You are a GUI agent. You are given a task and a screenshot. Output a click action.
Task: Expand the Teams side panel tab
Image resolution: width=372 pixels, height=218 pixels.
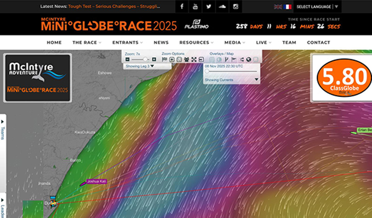[x=3, y=130]
